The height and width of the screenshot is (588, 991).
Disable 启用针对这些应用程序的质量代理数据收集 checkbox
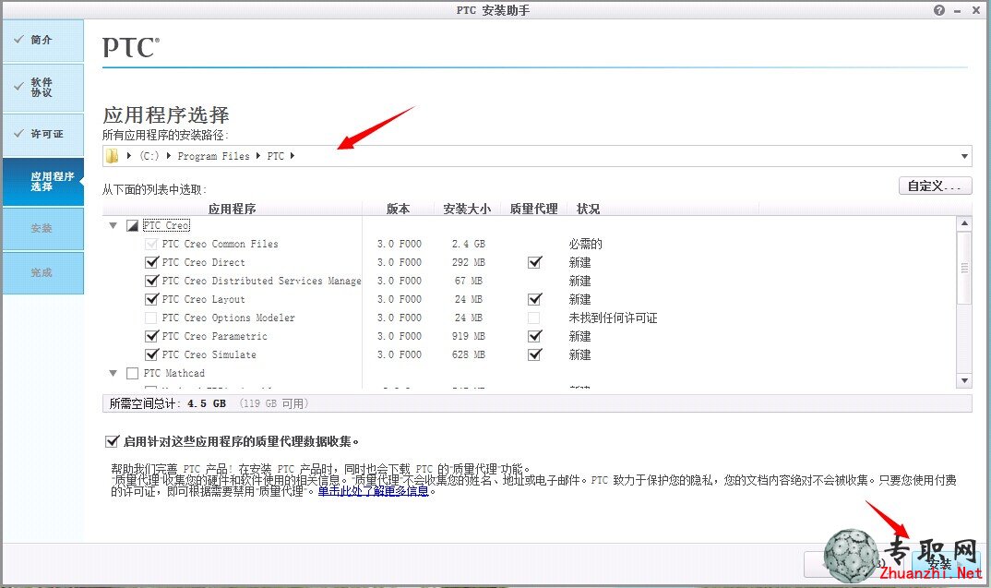click(112, 441)
